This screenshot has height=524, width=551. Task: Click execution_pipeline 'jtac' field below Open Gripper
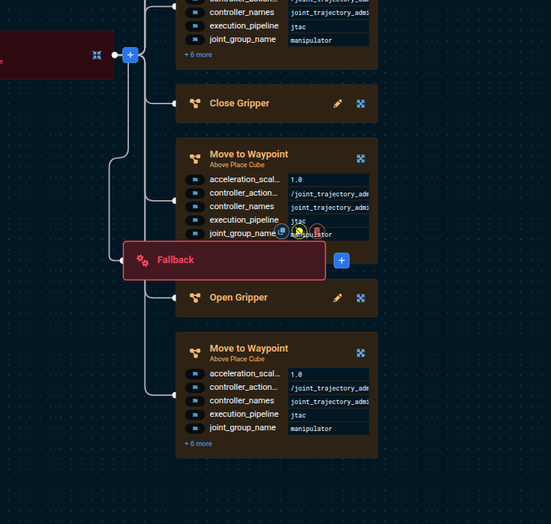click(x=328, y=415)
